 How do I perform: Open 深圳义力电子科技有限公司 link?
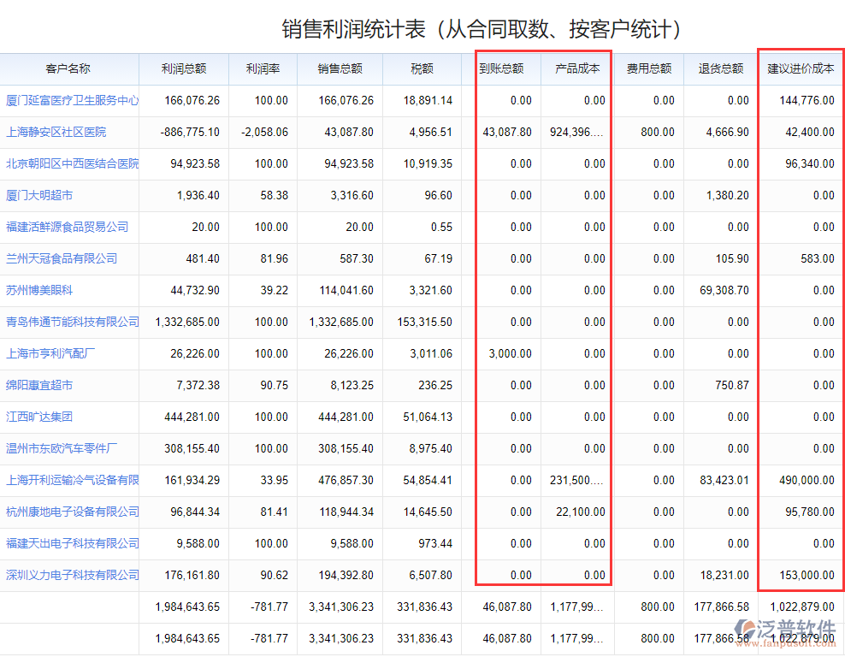coord(68,575)
